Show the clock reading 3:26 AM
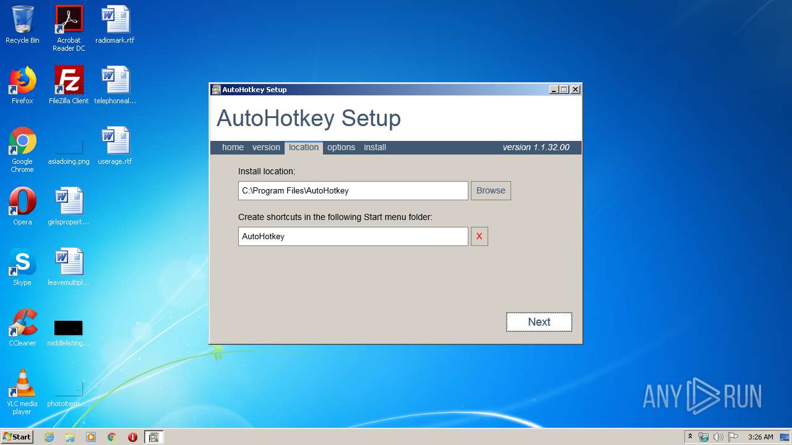Screen dimensions: 792x445 pyautogui.click(x=760, y=437)
